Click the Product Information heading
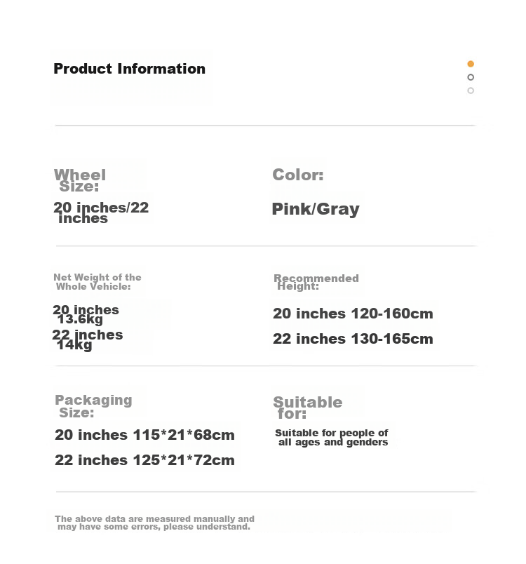Viewport: 526px width, 564px height. tap(130, 69)
